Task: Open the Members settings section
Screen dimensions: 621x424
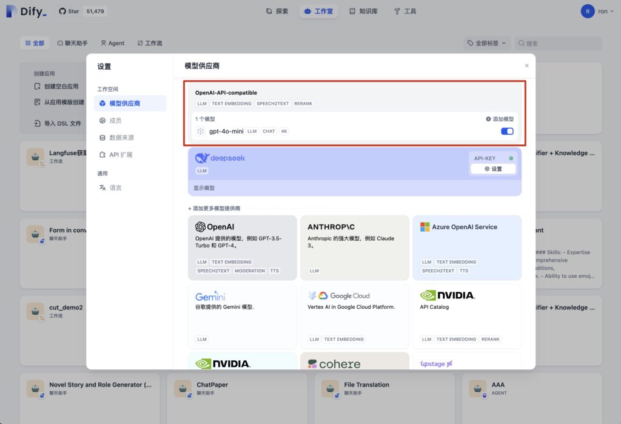Action: (115, 121)
